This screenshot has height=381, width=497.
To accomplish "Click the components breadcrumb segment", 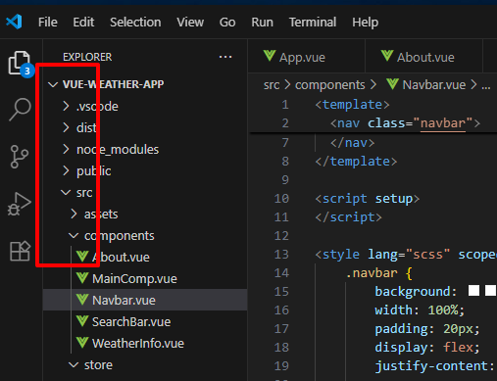I will (x=329, y=85).
